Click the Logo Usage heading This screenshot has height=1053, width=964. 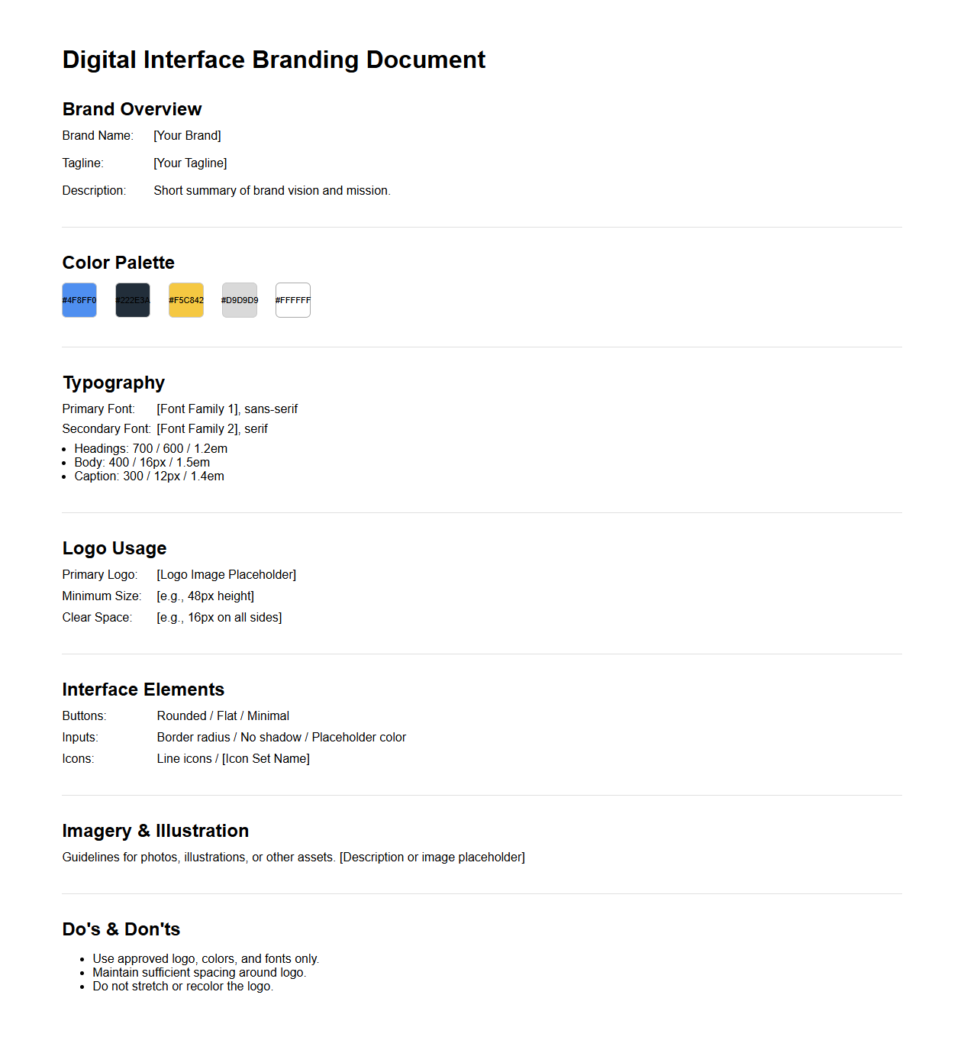[114, 548]
